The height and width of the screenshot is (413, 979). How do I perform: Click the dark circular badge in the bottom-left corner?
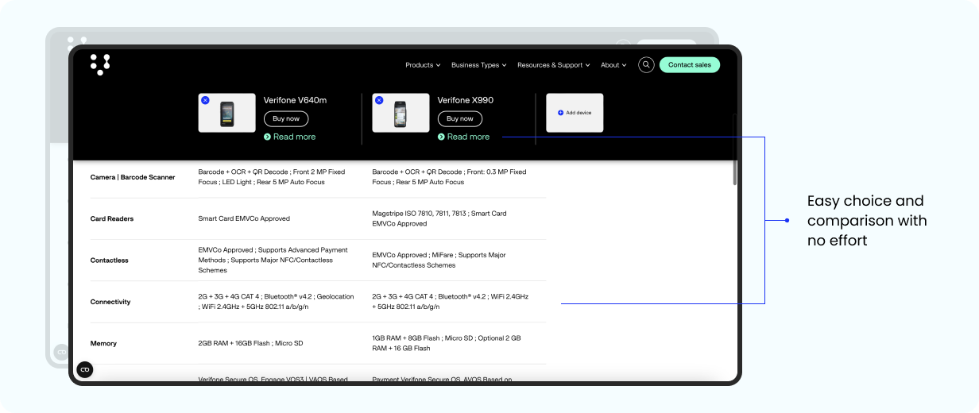pos(85,369)
